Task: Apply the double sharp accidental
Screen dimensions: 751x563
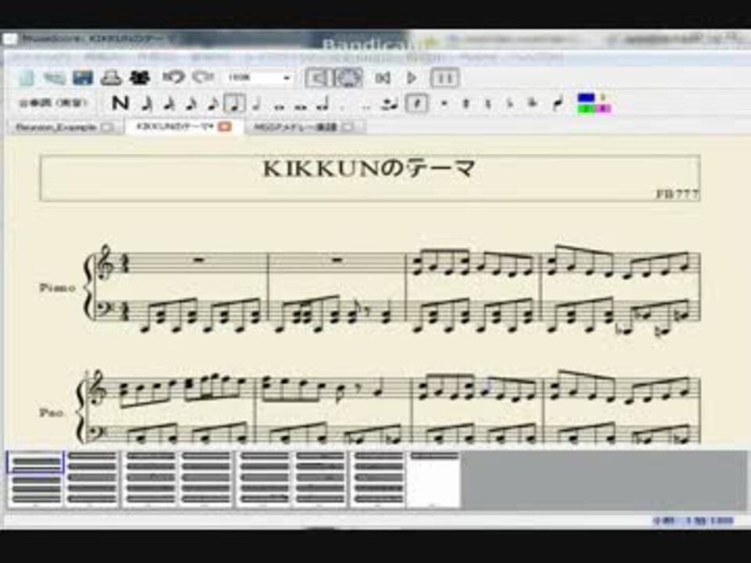Action: (x=444, y=103)
